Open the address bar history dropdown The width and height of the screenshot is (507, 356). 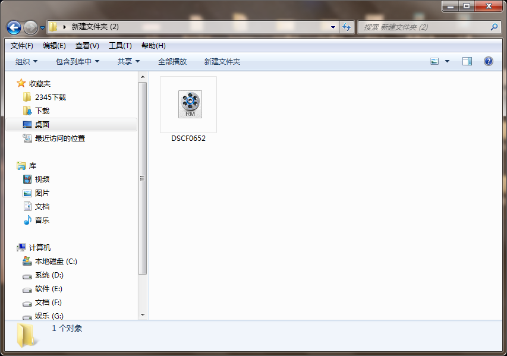point(333,27)
